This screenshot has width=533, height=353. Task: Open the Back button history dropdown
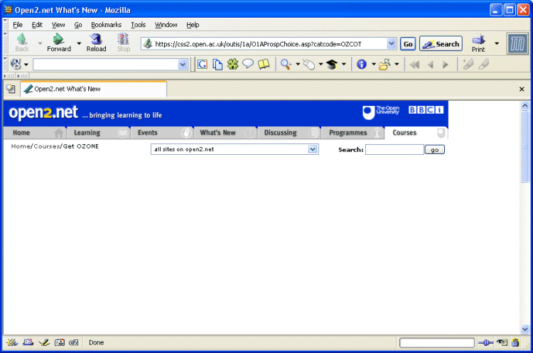40,43
